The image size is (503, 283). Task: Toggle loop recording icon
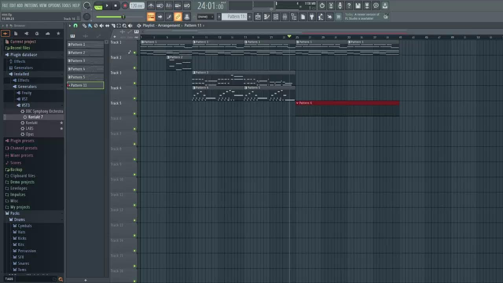tap(187, 6)
